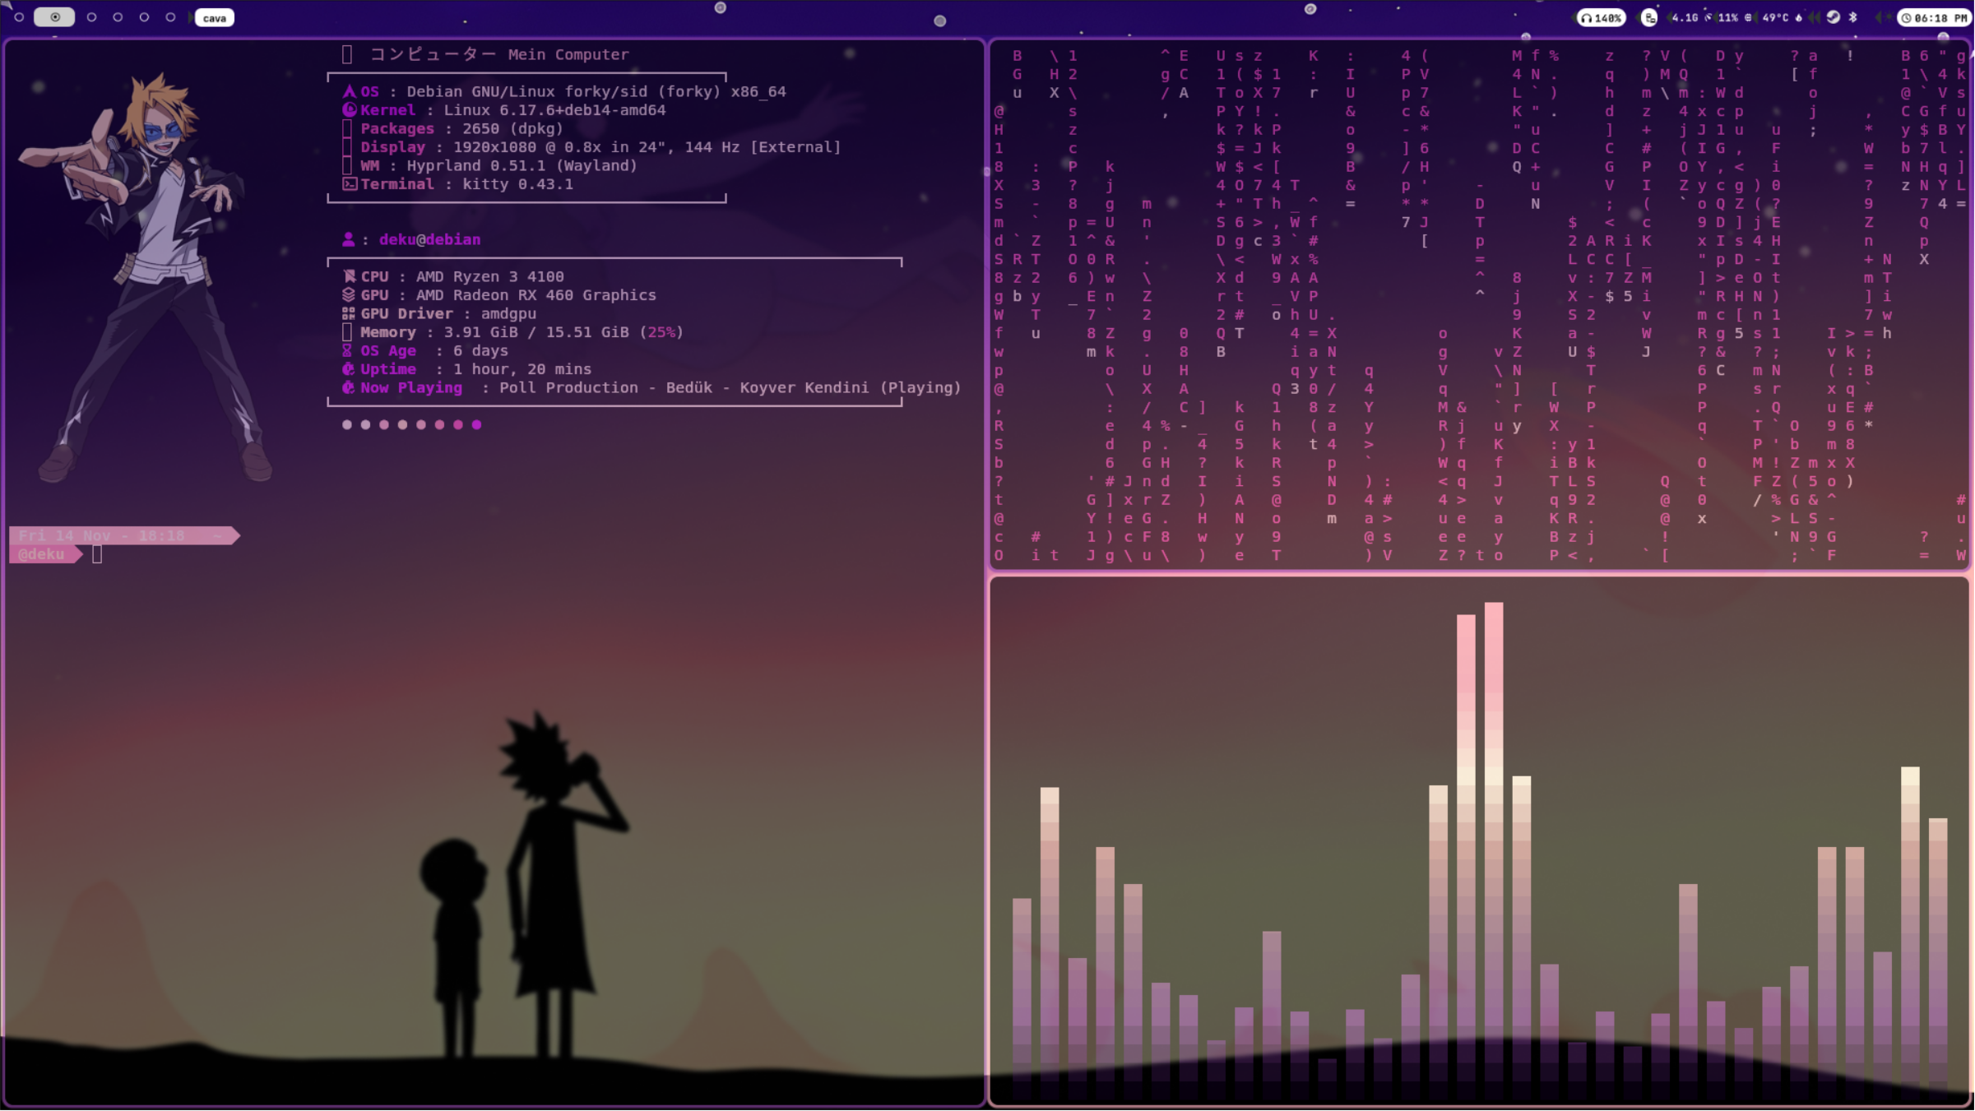Screen dimensions: 1975x1111
Task: Open the headphone volume 140% module
Action: pyautogui.click(x=1601, y=17)
